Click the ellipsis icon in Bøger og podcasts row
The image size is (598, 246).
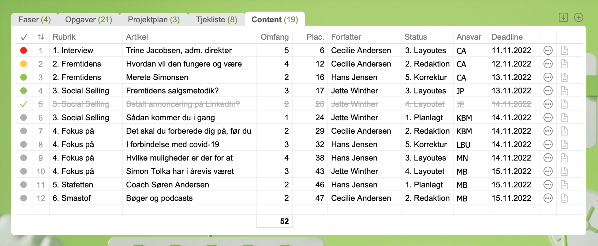(x=548, y=198)
